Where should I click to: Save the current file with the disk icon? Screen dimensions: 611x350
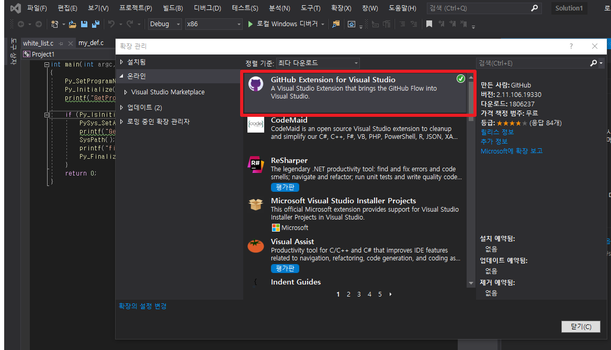[84, 24]
